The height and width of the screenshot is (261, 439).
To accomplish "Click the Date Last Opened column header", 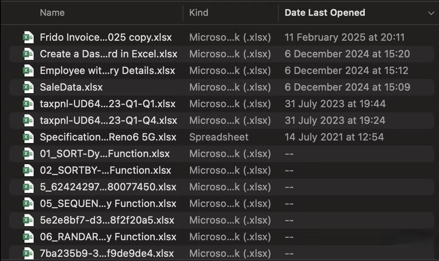I will (325, 12).
